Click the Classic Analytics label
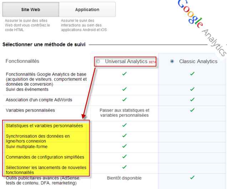 (198, 61)
